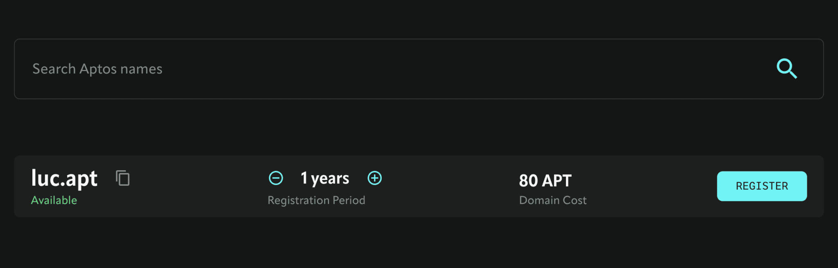Click the luc.apt domain name text
The image size is (838, 268).
65,178
